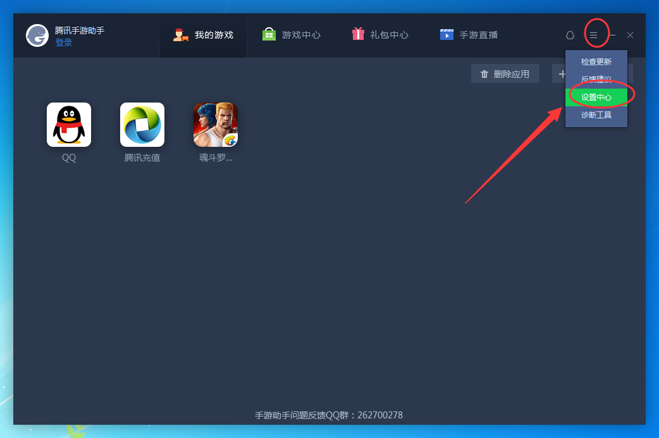Select the 我的游戏 tab
The width and height of the screenshot is (659, 438).
tap(203, 35)
